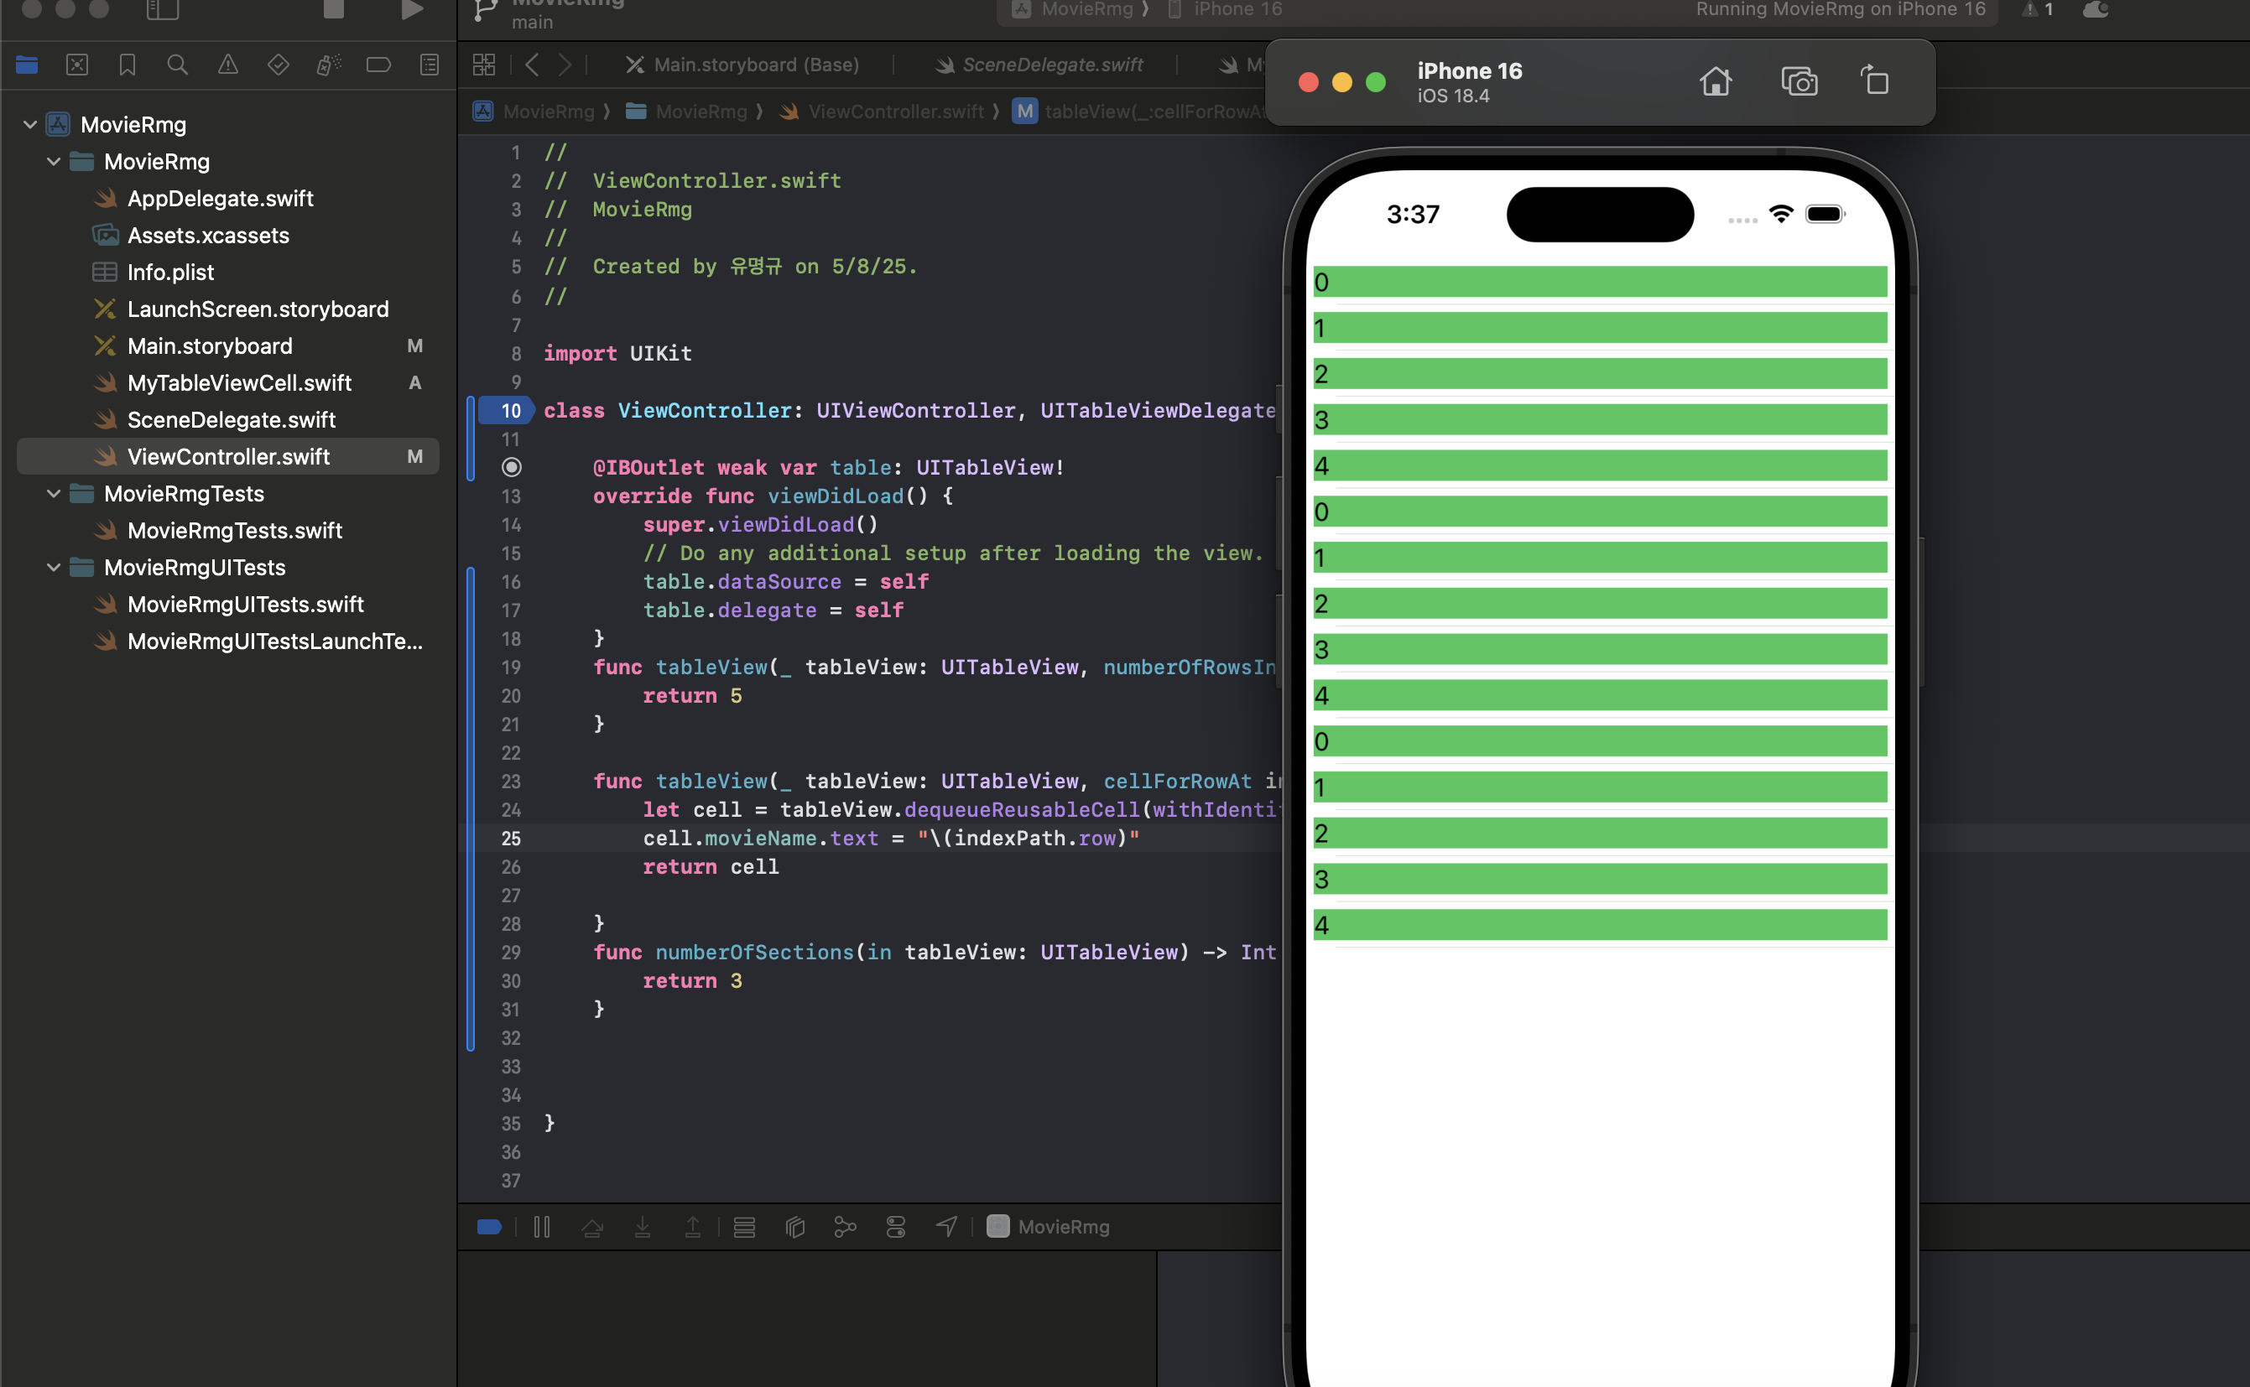
Task: Open ViewController.swift breadcrumb in jump bar
Action: click(x=881, y=111)
